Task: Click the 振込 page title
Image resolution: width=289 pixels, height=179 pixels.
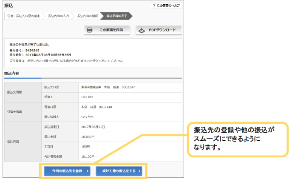Action: tap(8, 6)
